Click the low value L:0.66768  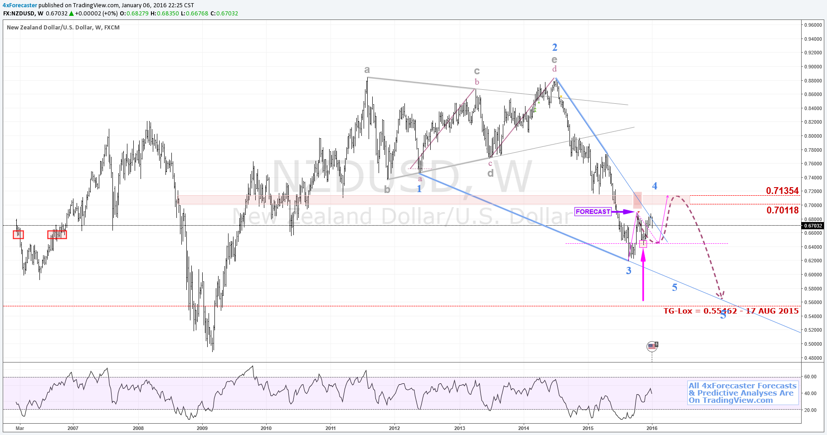[195, 14]
